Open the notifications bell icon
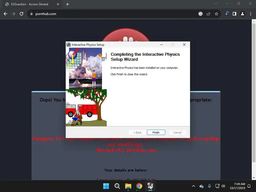256x192 pixels. [249, 186]
